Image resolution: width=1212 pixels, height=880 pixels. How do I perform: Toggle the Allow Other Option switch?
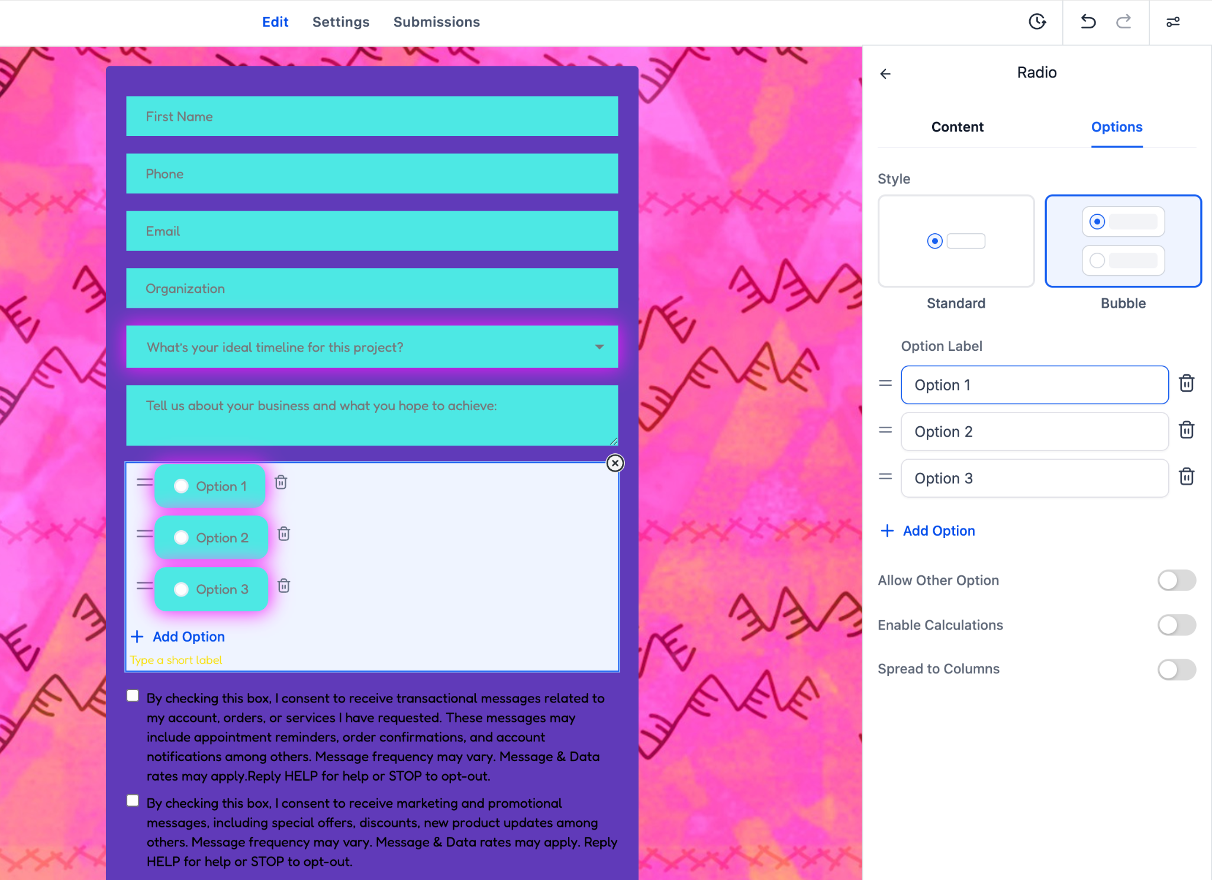pos(1176,580)
